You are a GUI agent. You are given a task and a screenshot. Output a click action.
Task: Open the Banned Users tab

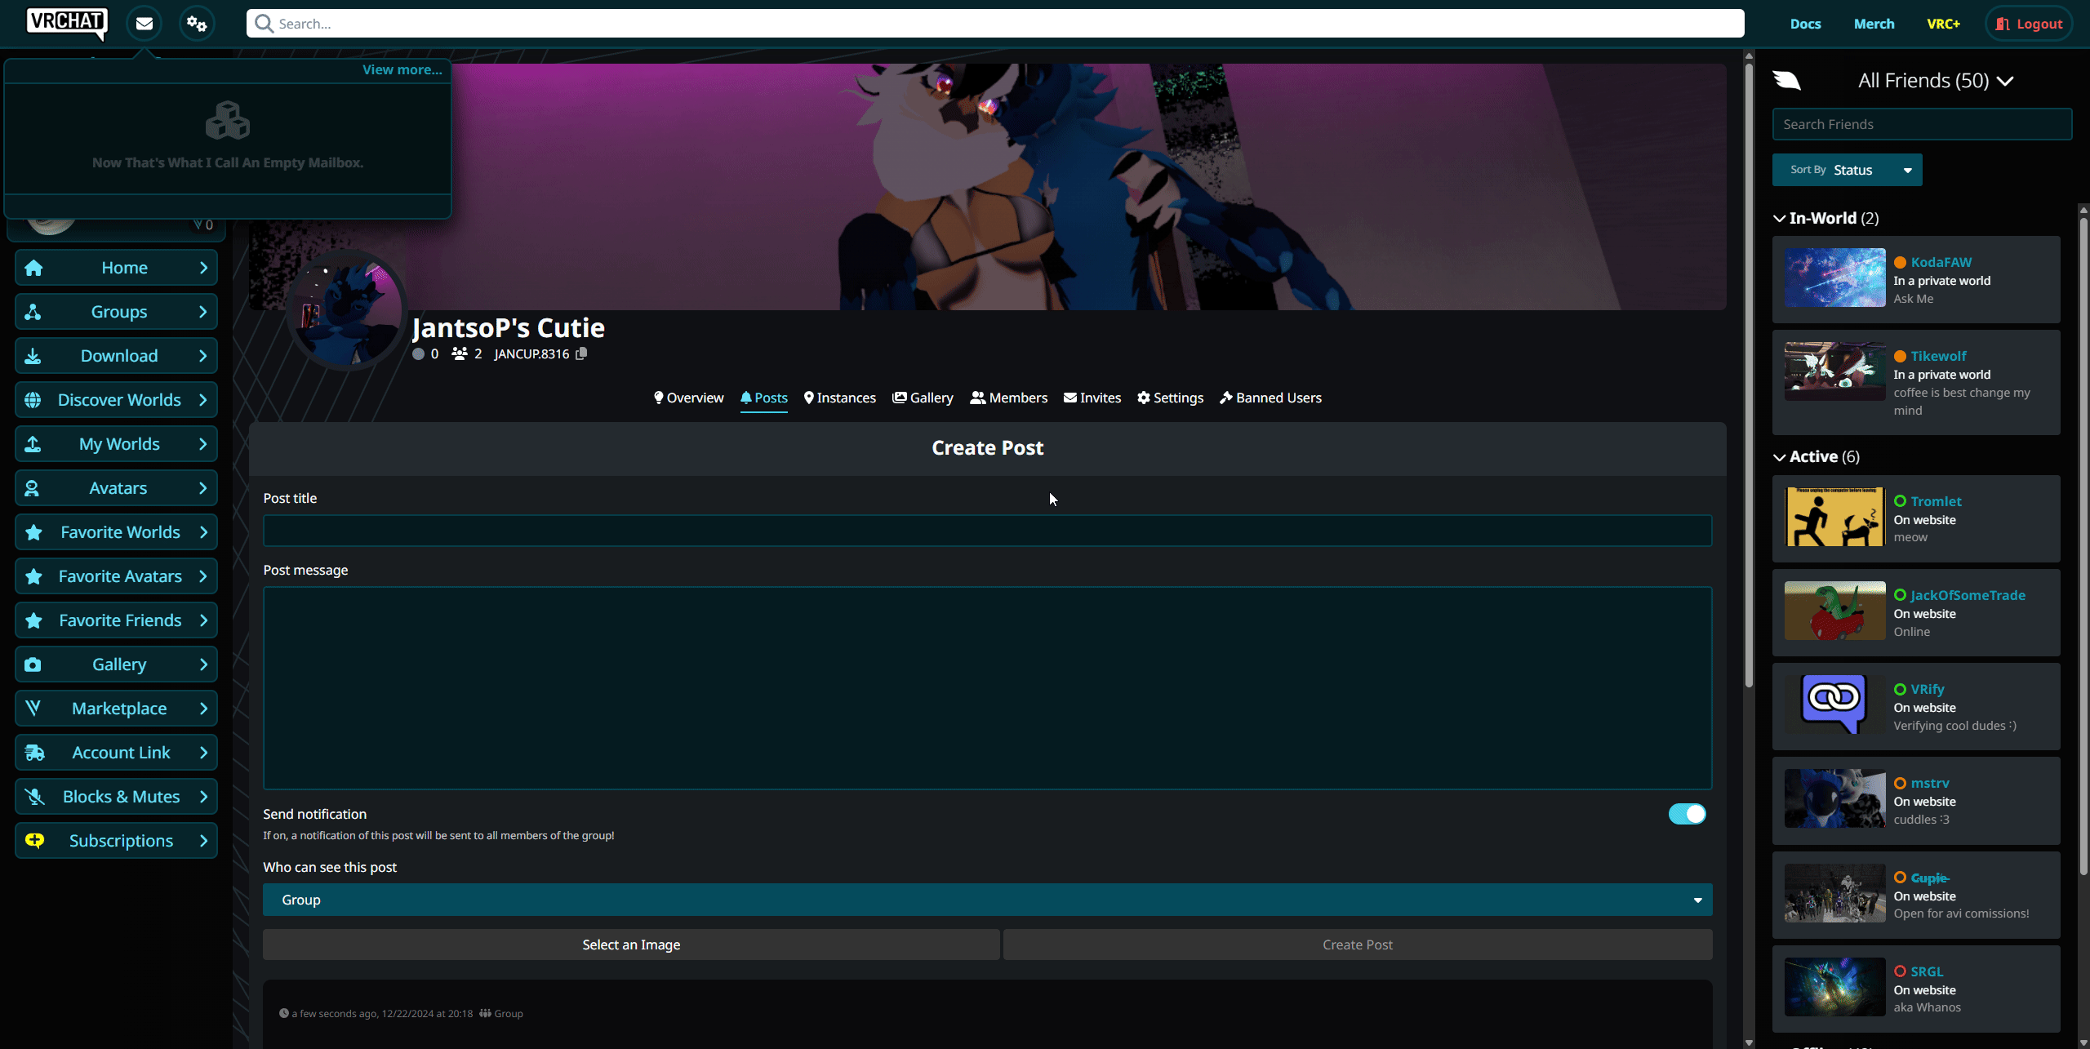1270,398
